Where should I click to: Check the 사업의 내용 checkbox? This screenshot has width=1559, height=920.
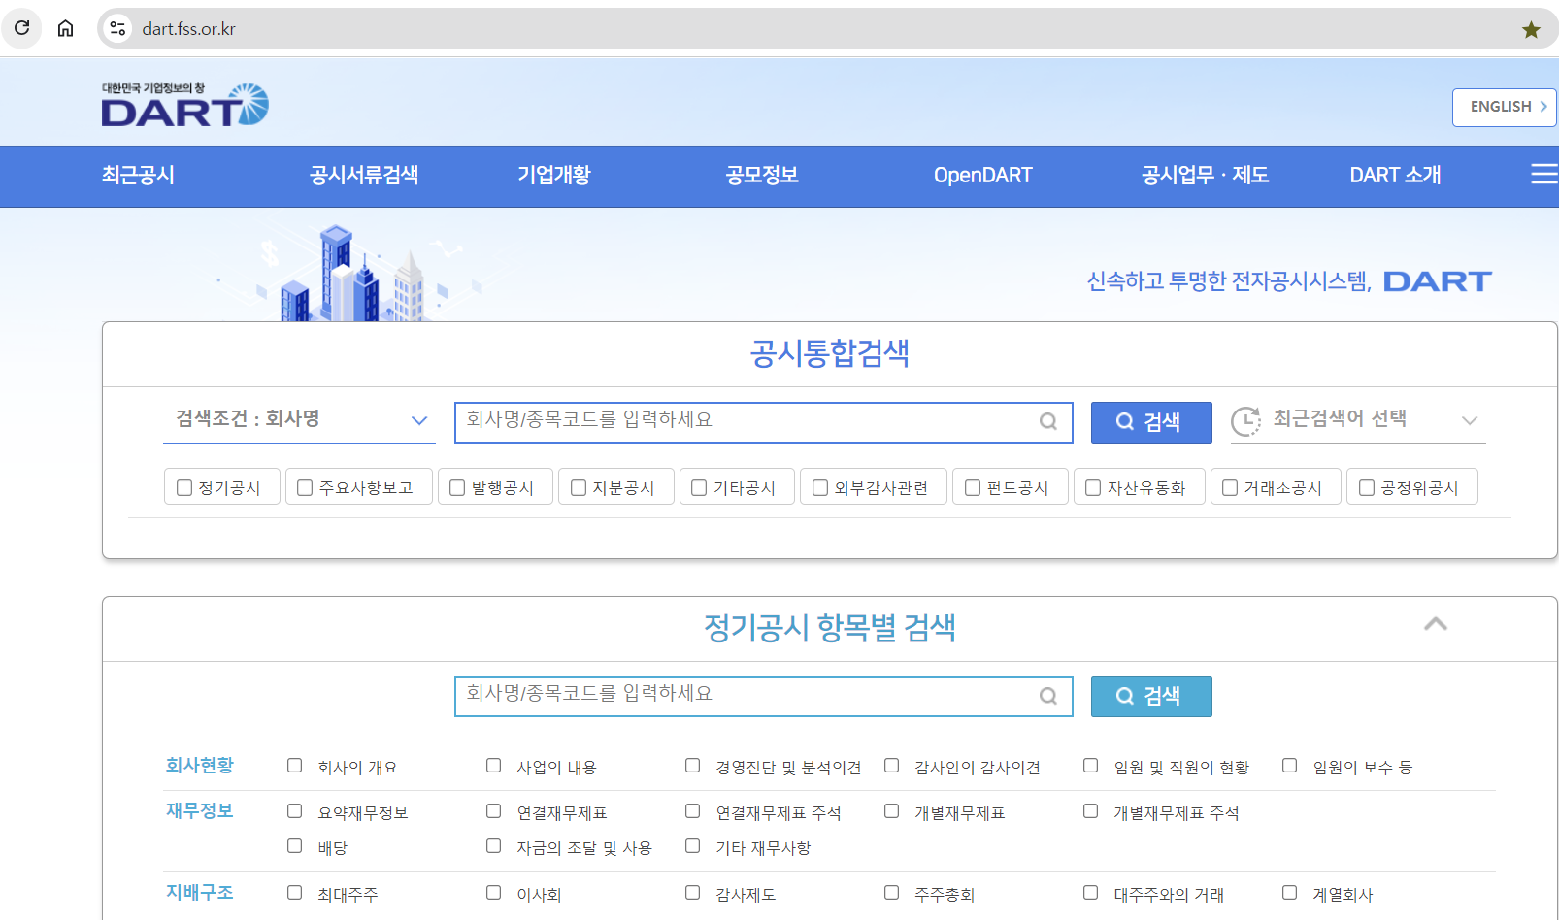[494, 766]
